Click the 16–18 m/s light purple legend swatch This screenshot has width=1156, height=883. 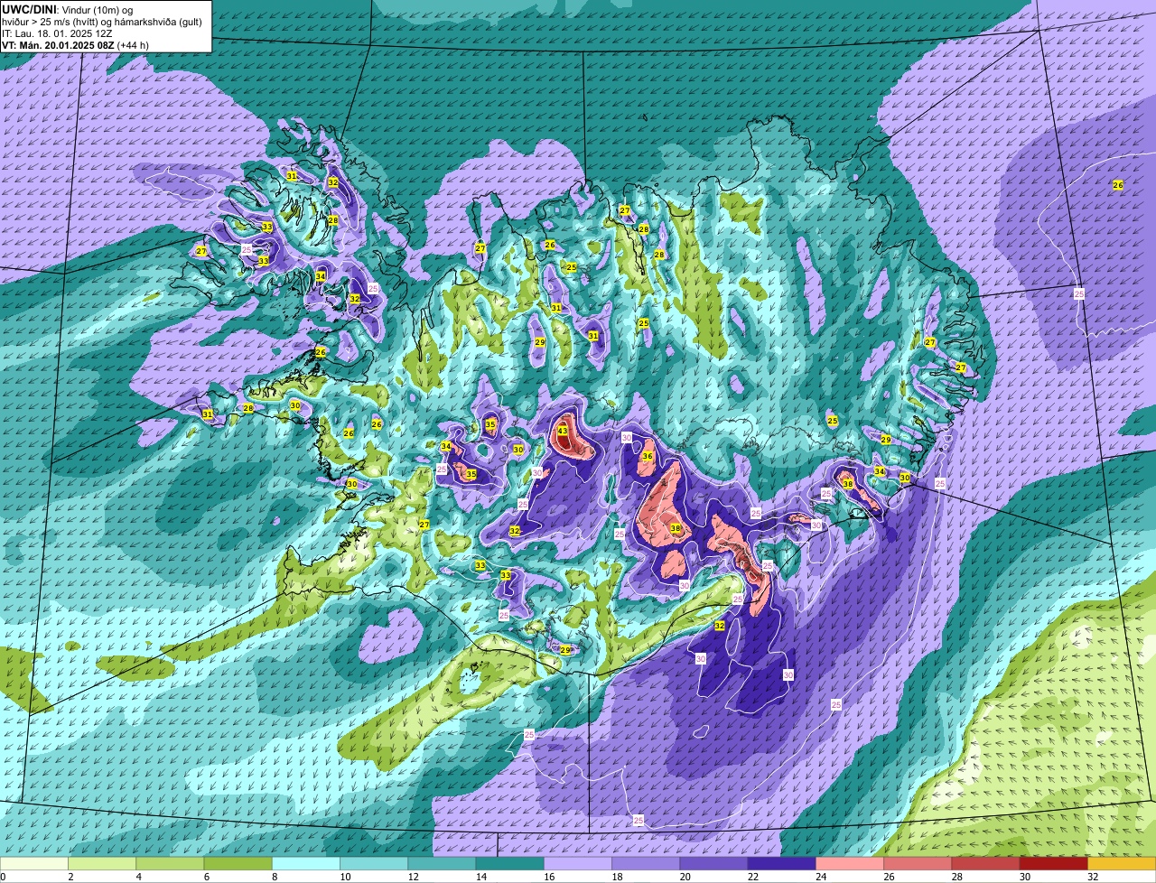click(578, 863)
